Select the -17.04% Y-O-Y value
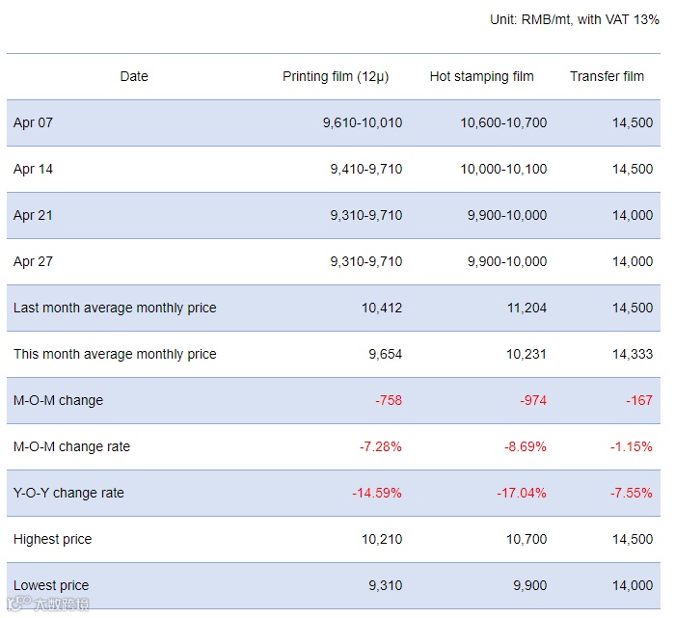 coord(521,493)
